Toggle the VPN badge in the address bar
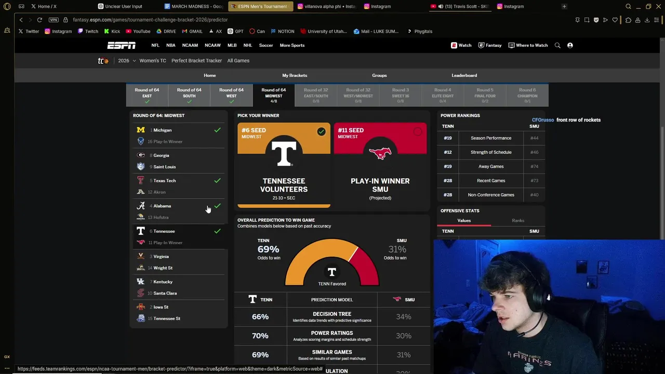 pos(54,20)
